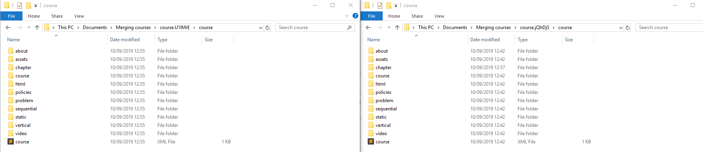Open Share tab in right window
Viewport: 703px width, 152px height.
tap(417, 16)
